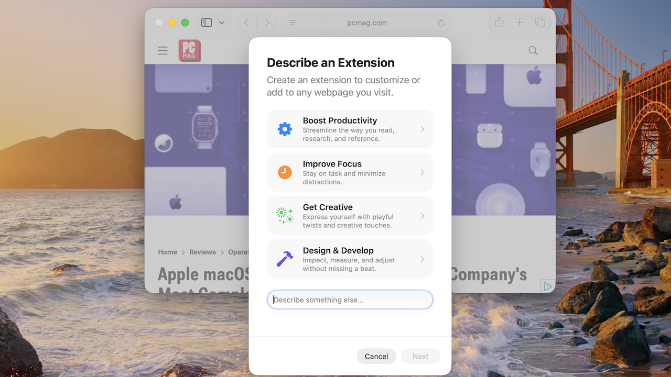Open the sidebar dropdown arrow in toolbar

click(x=222, y=23)
